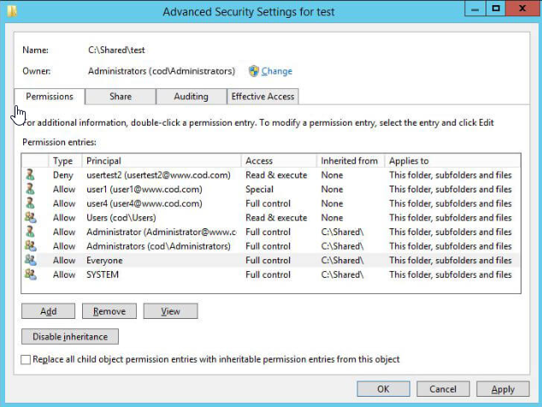
Task: Open the Auditing tab
Action: click(x=191, y=97)
